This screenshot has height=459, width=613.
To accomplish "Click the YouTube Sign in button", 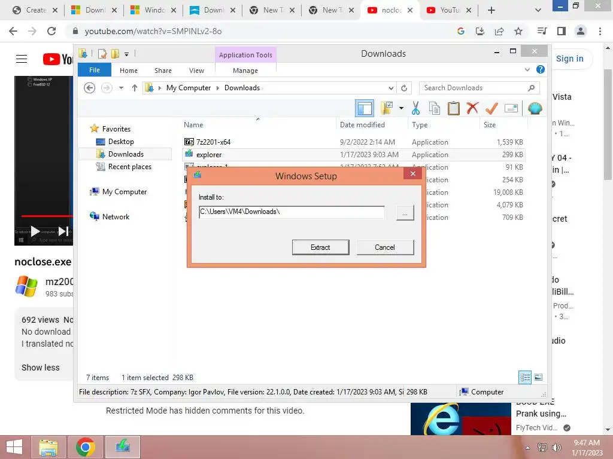I will coord(570,59).
